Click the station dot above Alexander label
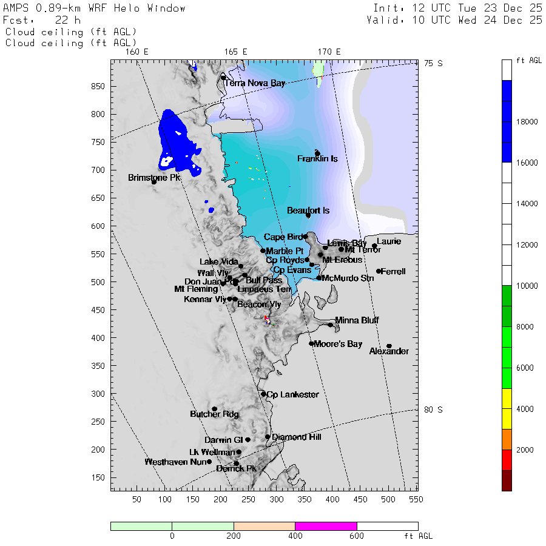Screen dimensions: 546x546 click(389, 346)
